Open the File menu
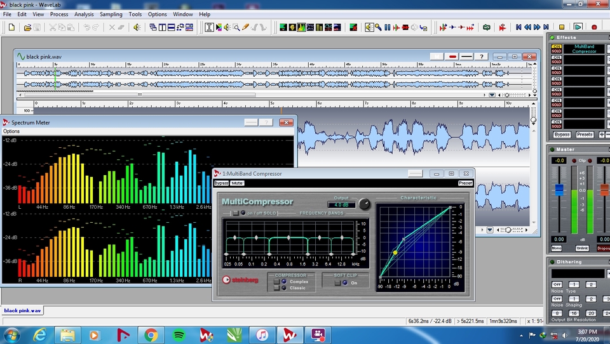The image size is (610, 344). pos(7,14)
